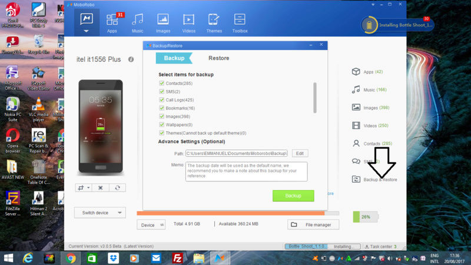Switch to the Restore tab
471x265 pixels.
tap(218, 58)
